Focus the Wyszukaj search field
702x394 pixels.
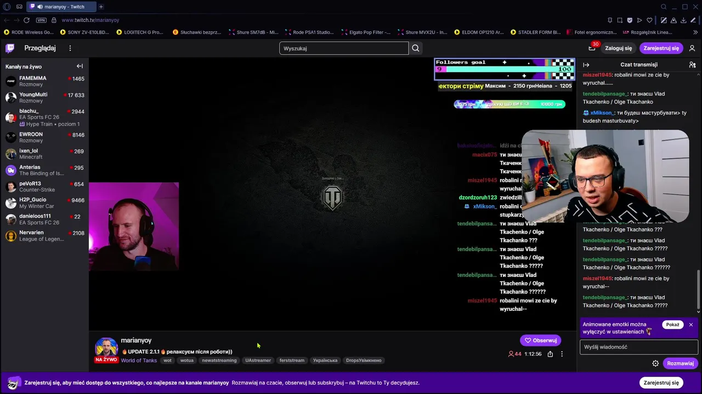point(344,48)
